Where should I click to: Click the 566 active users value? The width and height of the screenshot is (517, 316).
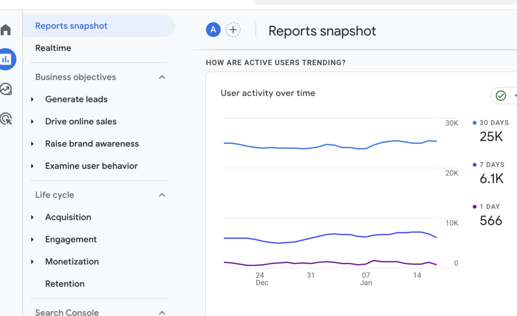click(x=491, y=221)
